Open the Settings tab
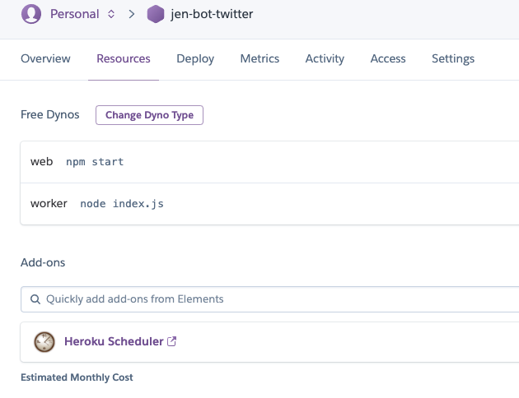The image size is (519, 398). click(x=453, y=58)
